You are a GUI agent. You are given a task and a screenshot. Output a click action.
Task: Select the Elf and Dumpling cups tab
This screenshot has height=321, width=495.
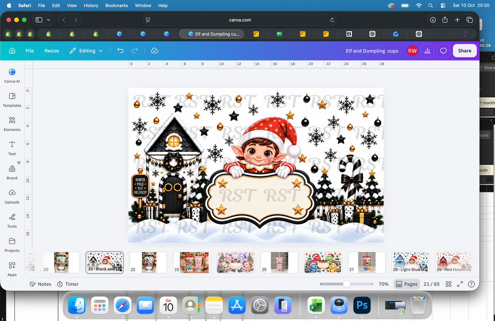(212, 34)
